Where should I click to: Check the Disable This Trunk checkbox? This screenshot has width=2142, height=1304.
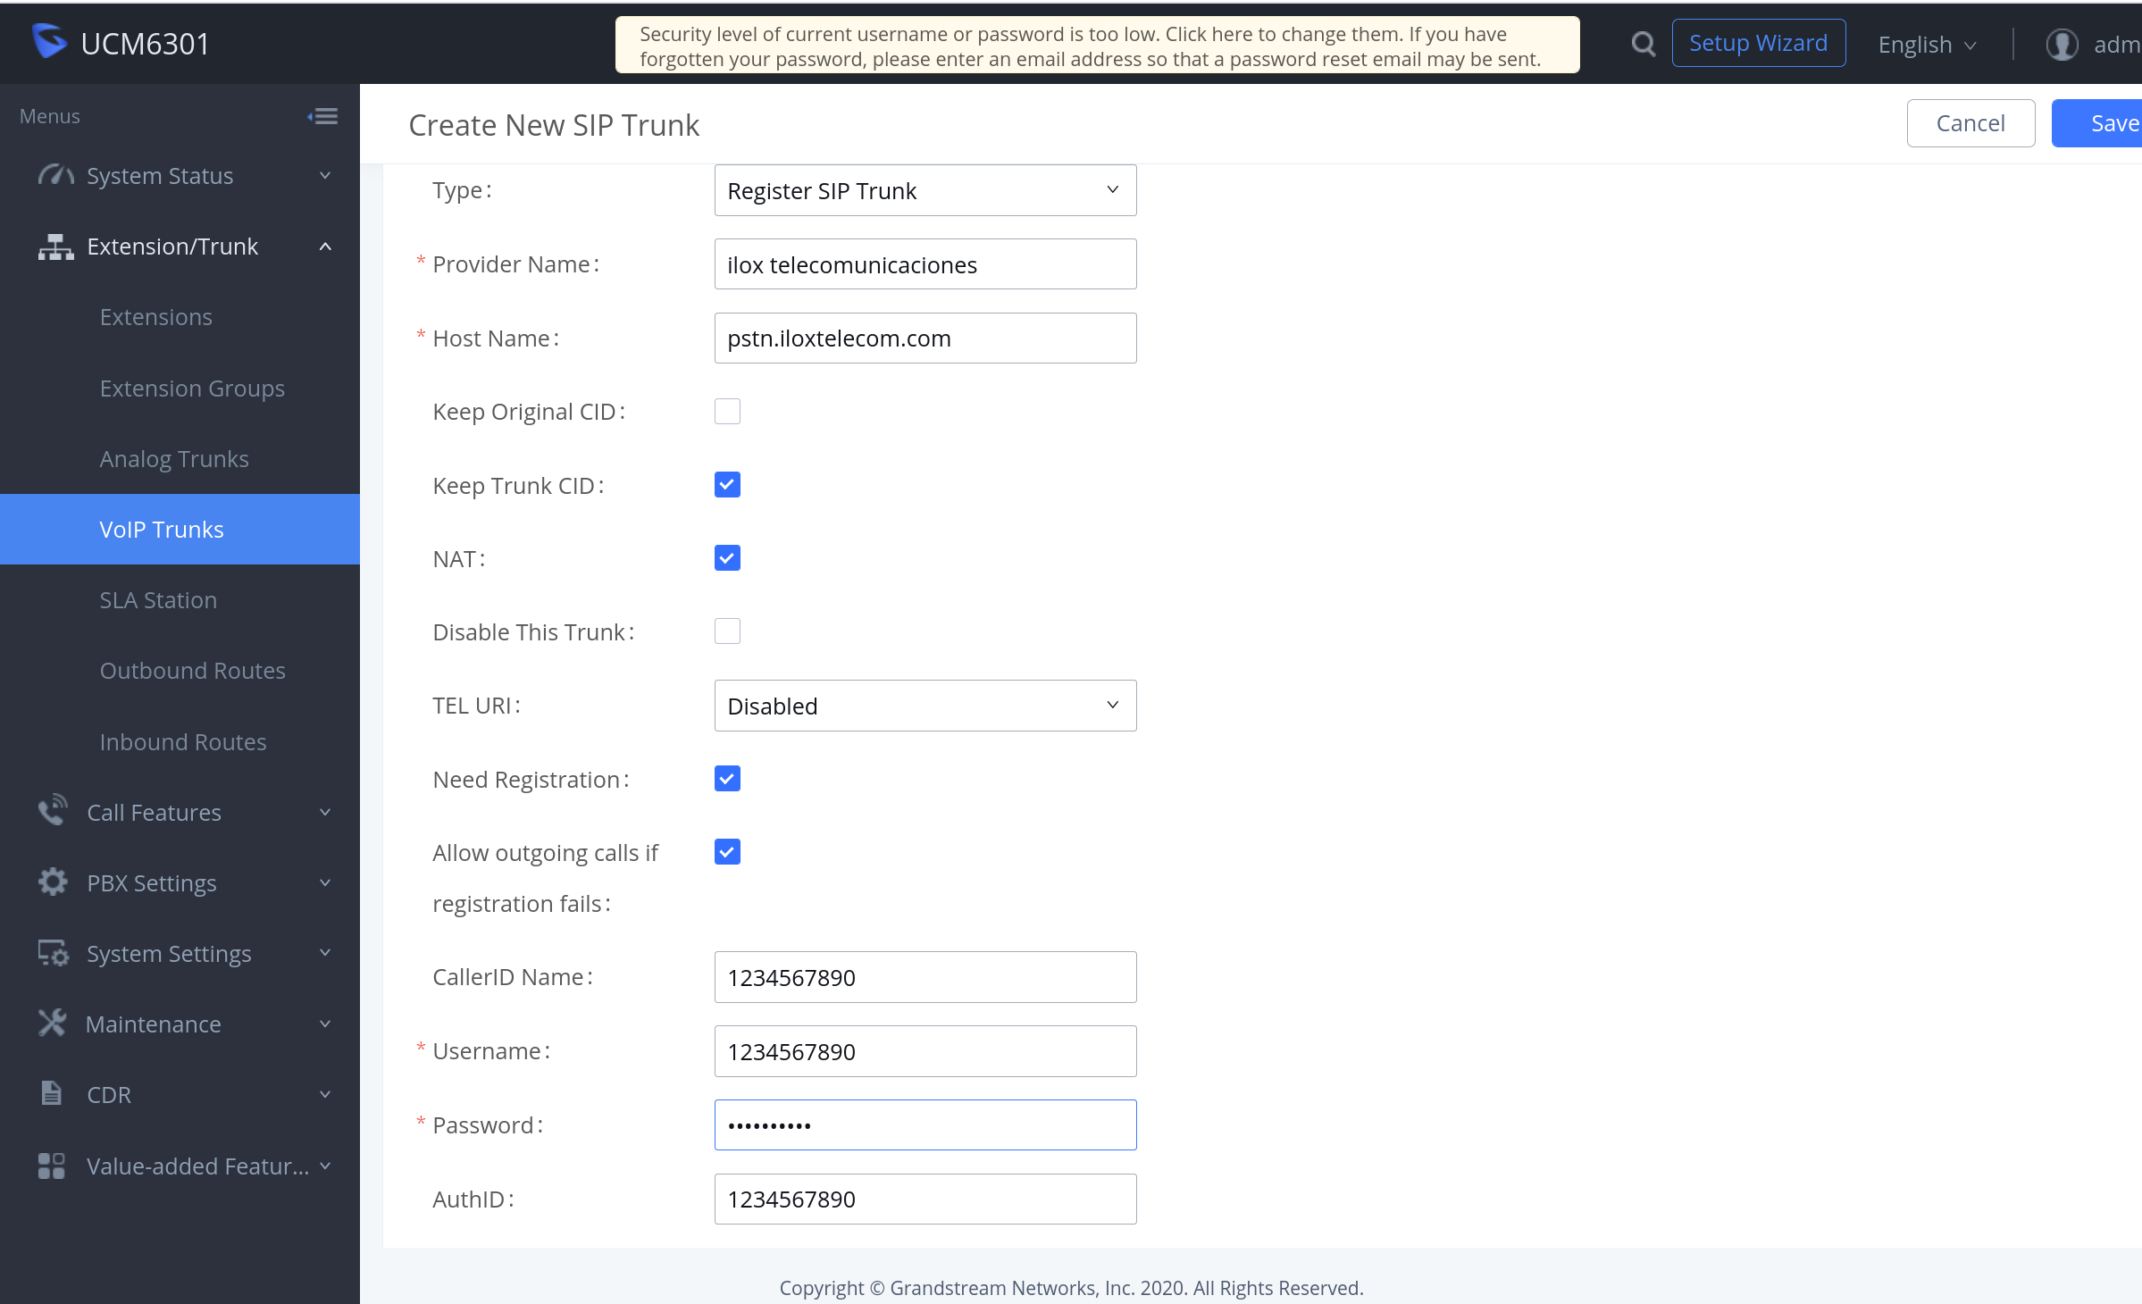[727, 631]
